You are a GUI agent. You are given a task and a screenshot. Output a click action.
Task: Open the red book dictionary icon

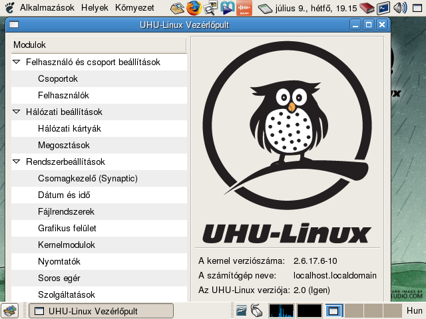367,8
